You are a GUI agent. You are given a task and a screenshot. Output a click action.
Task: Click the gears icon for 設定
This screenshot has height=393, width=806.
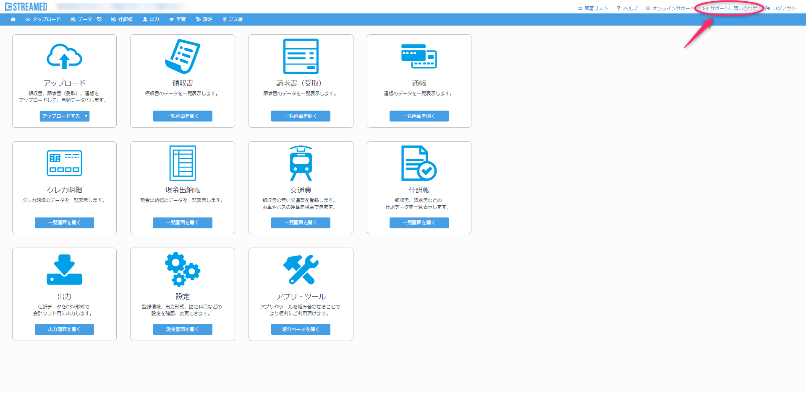(x=183, y=269)
